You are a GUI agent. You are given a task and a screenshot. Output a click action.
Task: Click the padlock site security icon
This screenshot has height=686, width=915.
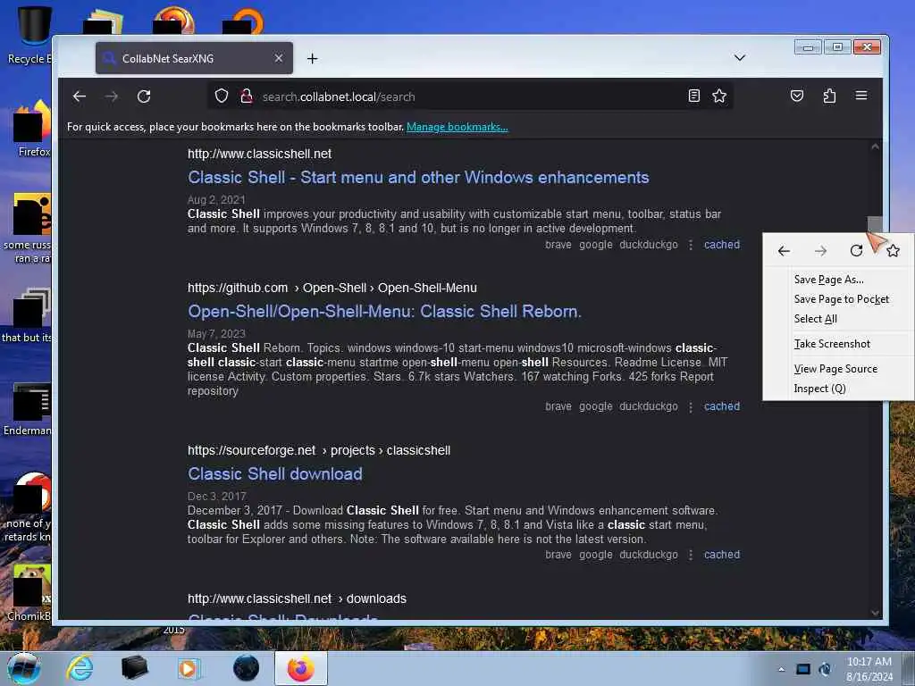click(x=247, y=96)
